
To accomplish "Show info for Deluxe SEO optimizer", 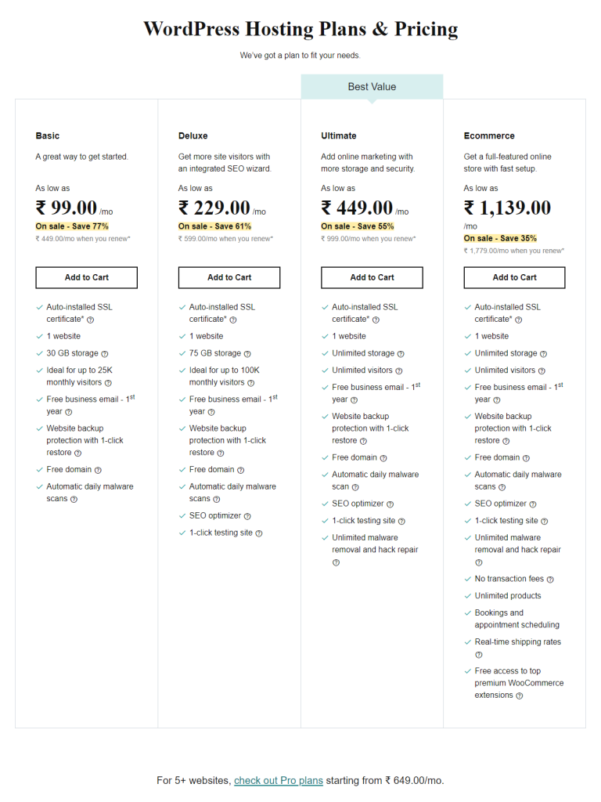I will point(248,516).
